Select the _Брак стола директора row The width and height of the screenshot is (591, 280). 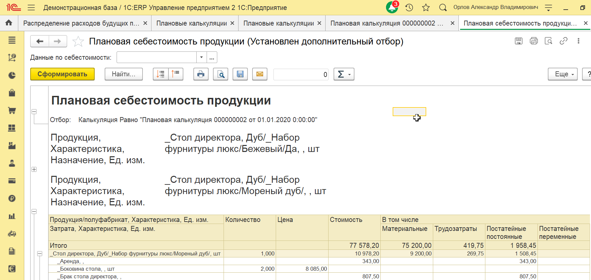click(136, 277)
